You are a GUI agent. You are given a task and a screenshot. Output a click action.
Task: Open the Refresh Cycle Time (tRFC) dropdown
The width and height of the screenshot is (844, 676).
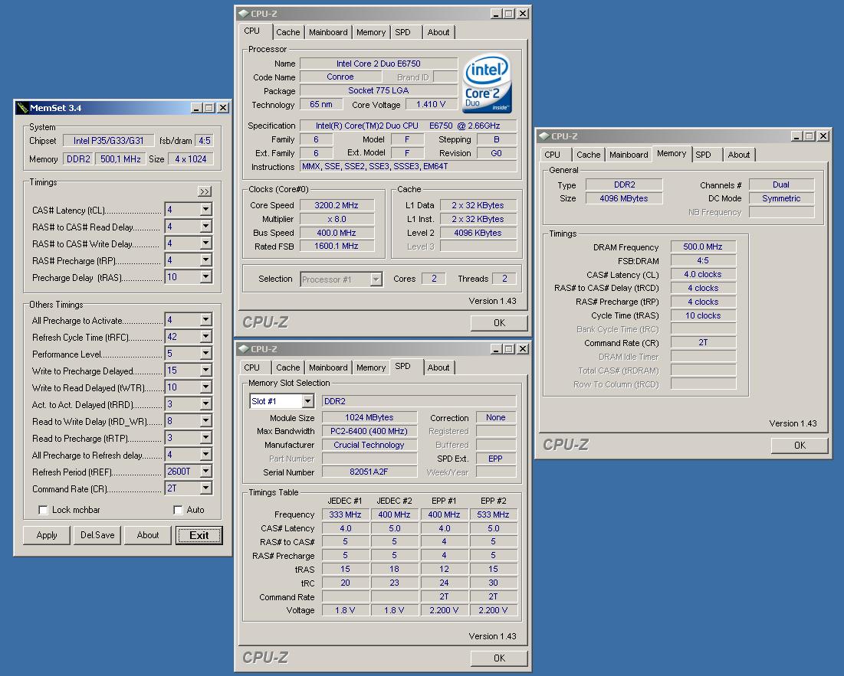(205, 336)
